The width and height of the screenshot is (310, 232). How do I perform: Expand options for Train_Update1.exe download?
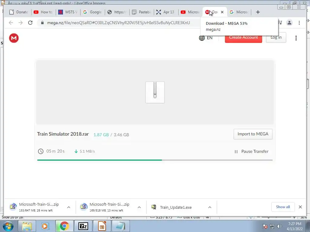tap(210, 207)
